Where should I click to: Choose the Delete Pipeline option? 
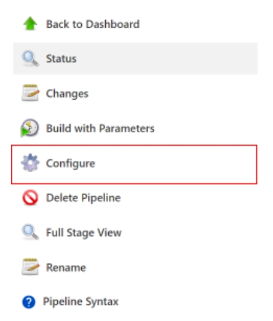point(84,198)
